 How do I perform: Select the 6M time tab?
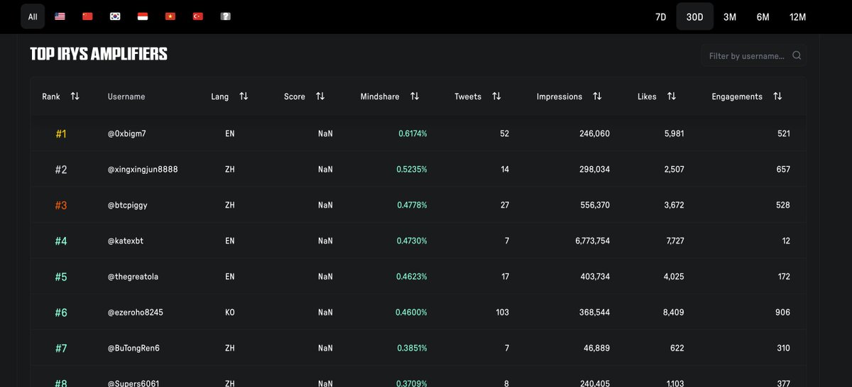click(763, 17)
